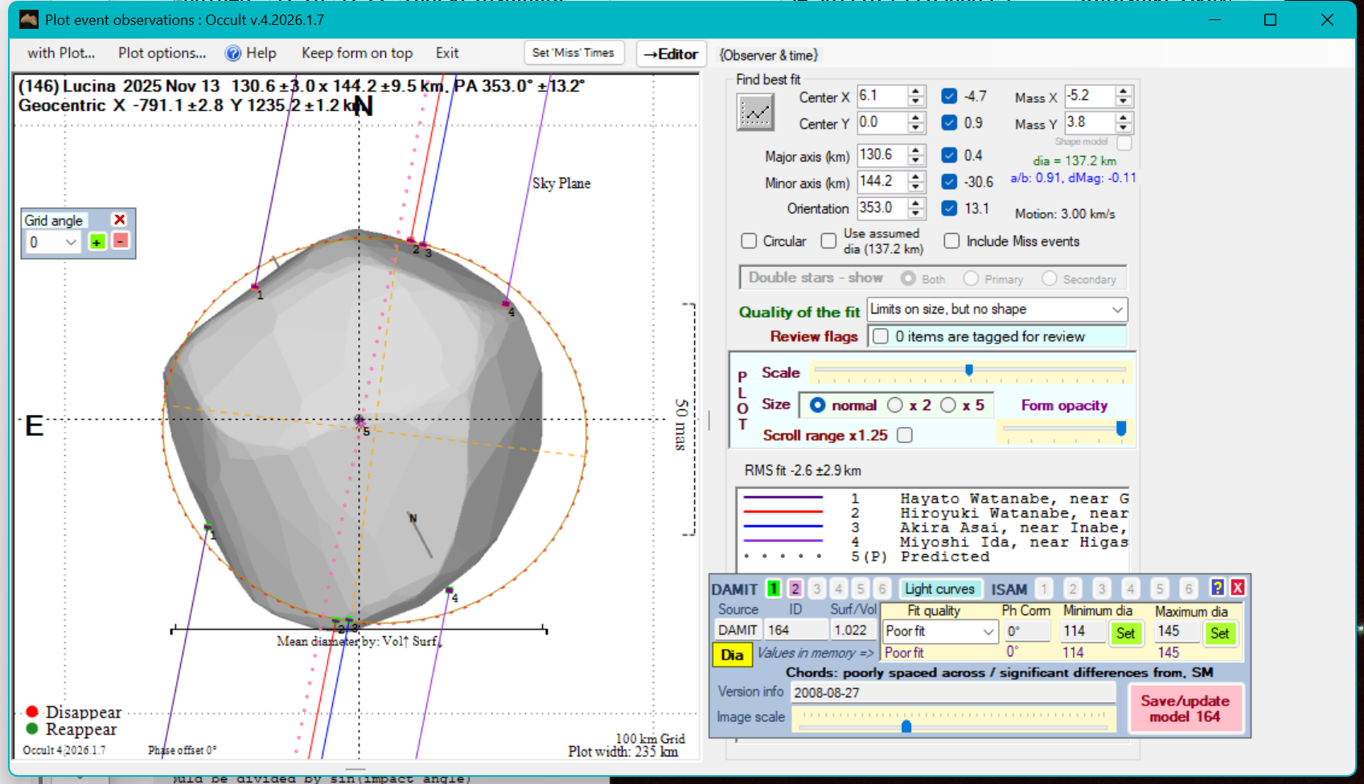Image resolution: width=1364 pixels, height=784 pixels.
Task: Open the with Plot... menu
Action: click(61, 53)
